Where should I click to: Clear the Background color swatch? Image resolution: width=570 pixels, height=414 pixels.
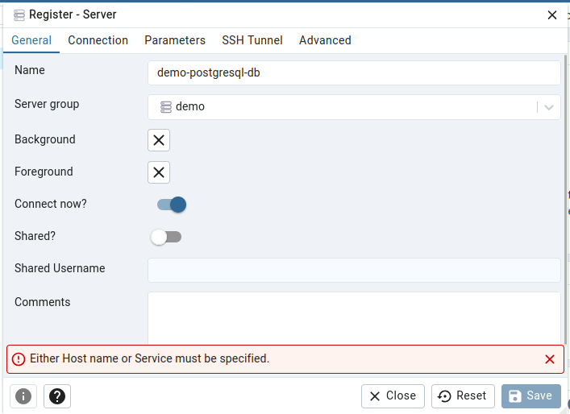[159, 140]
